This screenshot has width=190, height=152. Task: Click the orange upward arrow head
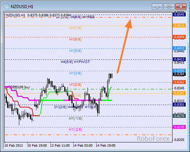click(129, 23)
